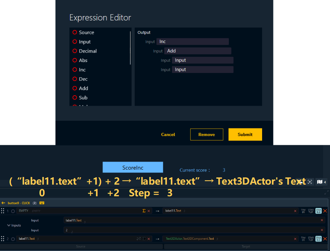Select the Abs radio option
Viewport: 330px width, 251px height.
click(75, 61)
